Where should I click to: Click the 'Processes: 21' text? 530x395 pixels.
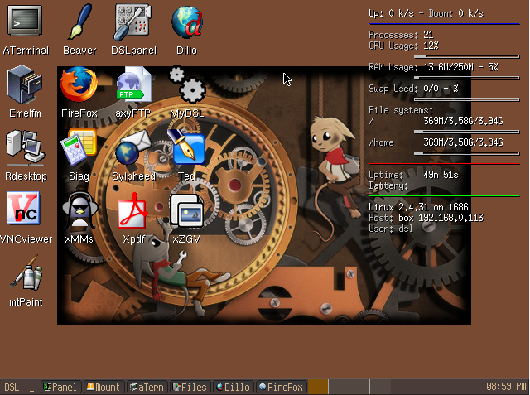tap(401, 35)
